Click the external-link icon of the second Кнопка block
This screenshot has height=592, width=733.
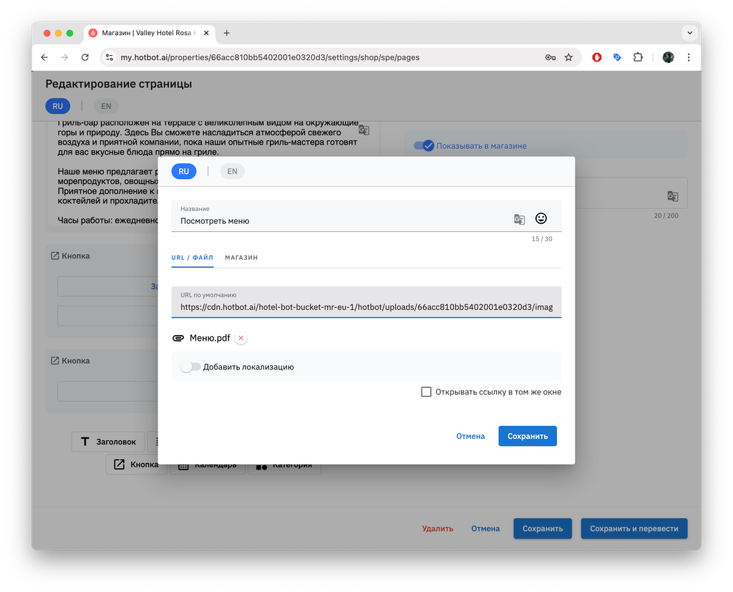(x=55, y=361)
